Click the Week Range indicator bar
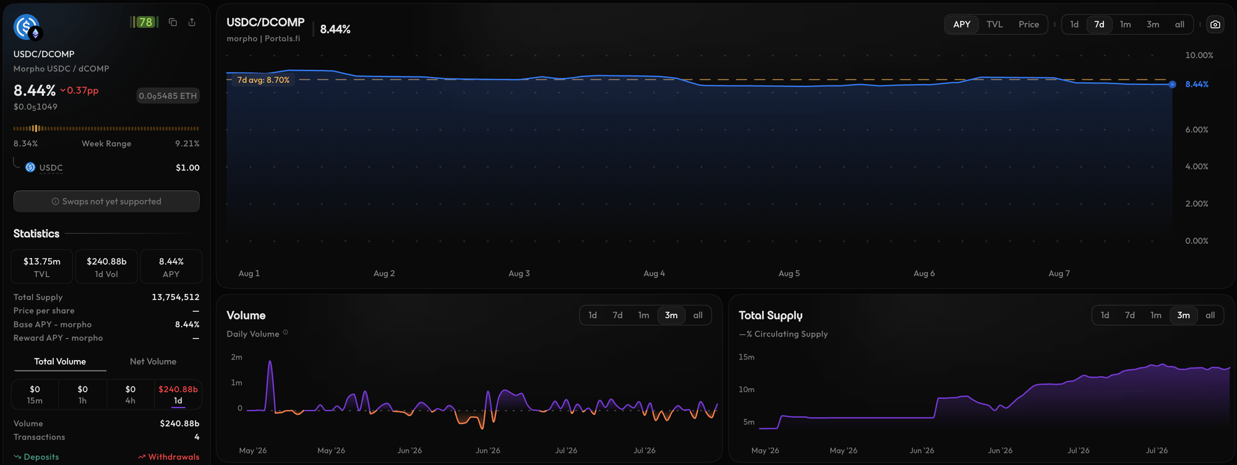Viewport: 1237px width, 465px height. (106, 128)
